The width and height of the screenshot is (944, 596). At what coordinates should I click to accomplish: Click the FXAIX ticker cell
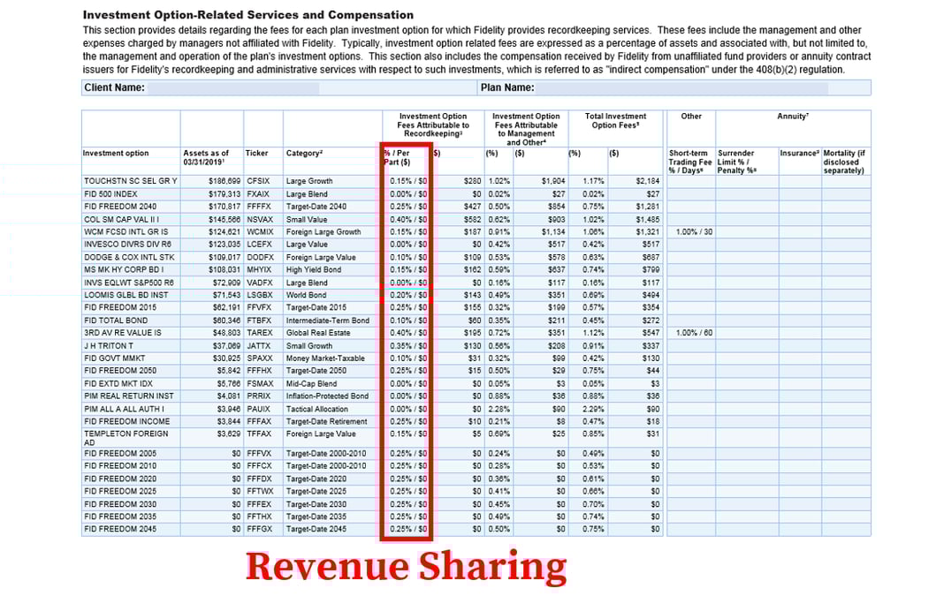click(x=258, y=194)
